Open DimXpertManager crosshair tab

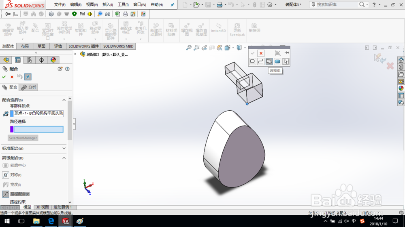[41, 60]
